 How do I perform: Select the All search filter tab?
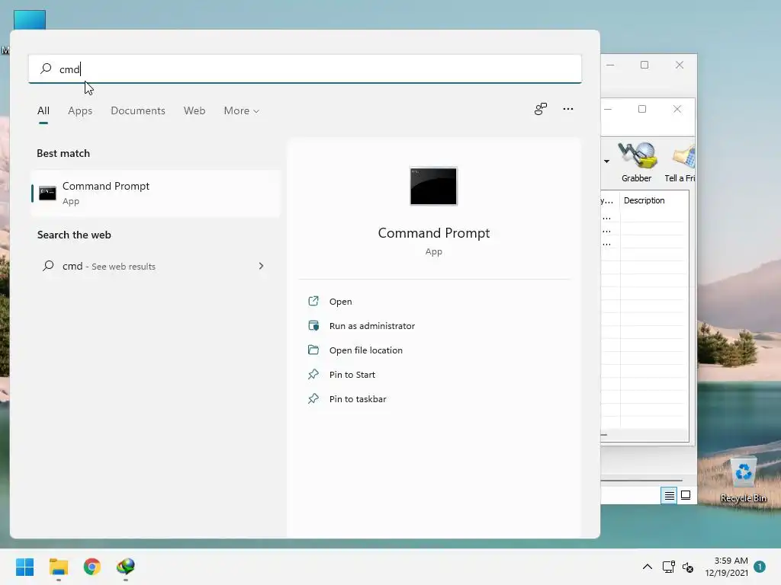click(x=43, y=110)
